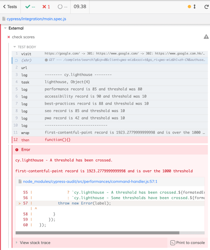Viewport: 210px width, 250px height.
Task: Click code line 57 throw new Error(label)
Action: pyautogui.click(x=110, y=203)
